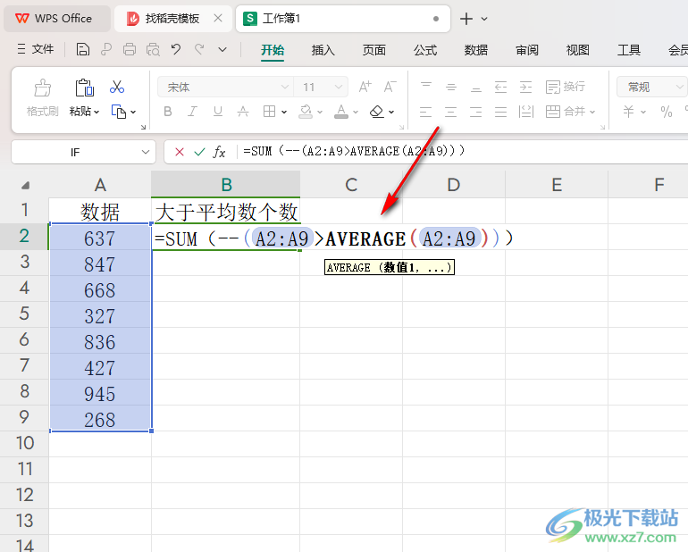
Task: Click the formula bar input
Action: tap(463, 152)
